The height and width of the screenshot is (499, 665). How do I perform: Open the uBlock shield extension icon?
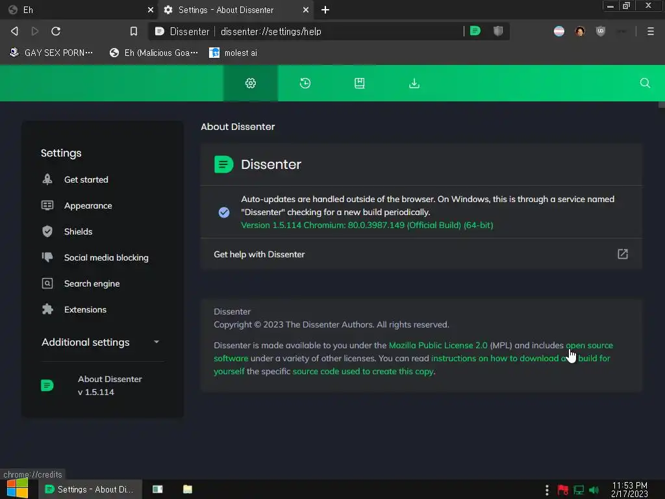pyautogui.click(x=601, y=31)
